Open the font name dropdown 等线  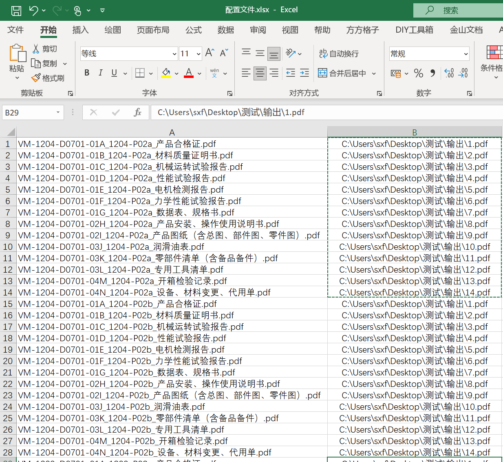[x=174, y=54]
